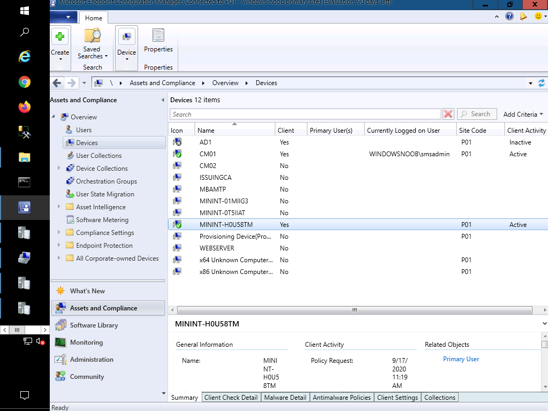Open the Saved Searches menu

92,45
